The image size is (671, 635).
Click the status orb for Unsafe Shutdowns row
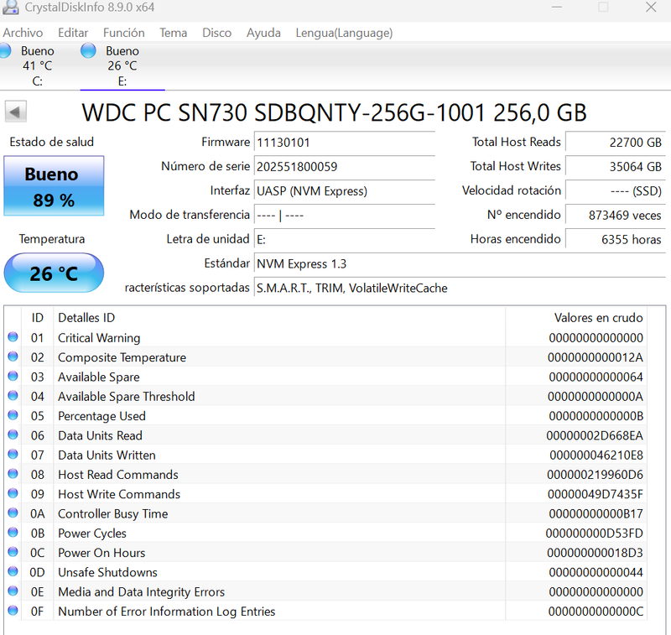click(x=13, y=572)
